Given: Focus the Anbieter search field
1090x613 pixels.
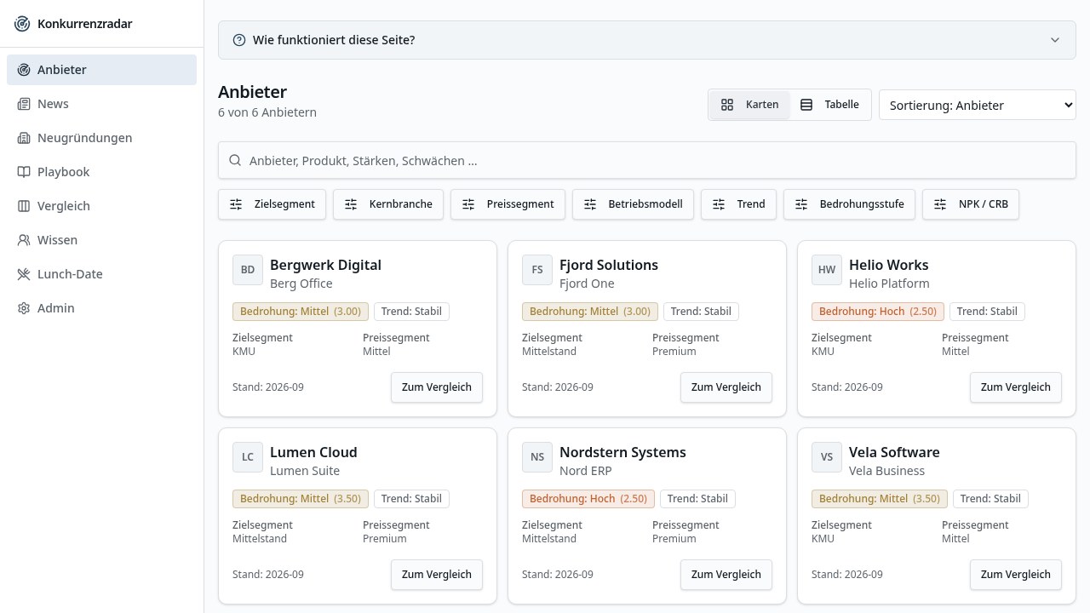Looking at the screenshot, I should coord(647,160).
